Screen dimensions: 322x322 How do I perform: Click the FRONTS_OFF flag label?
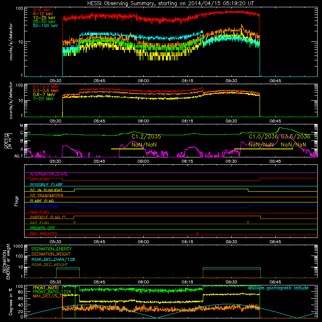pyautogui.click(x=43, y=228)
